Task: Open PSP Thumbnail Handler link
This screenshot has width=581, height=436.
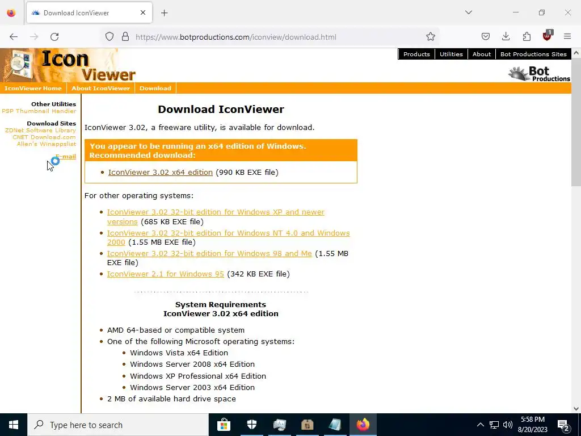Action: pyautogui.click(x=39, y=111)
